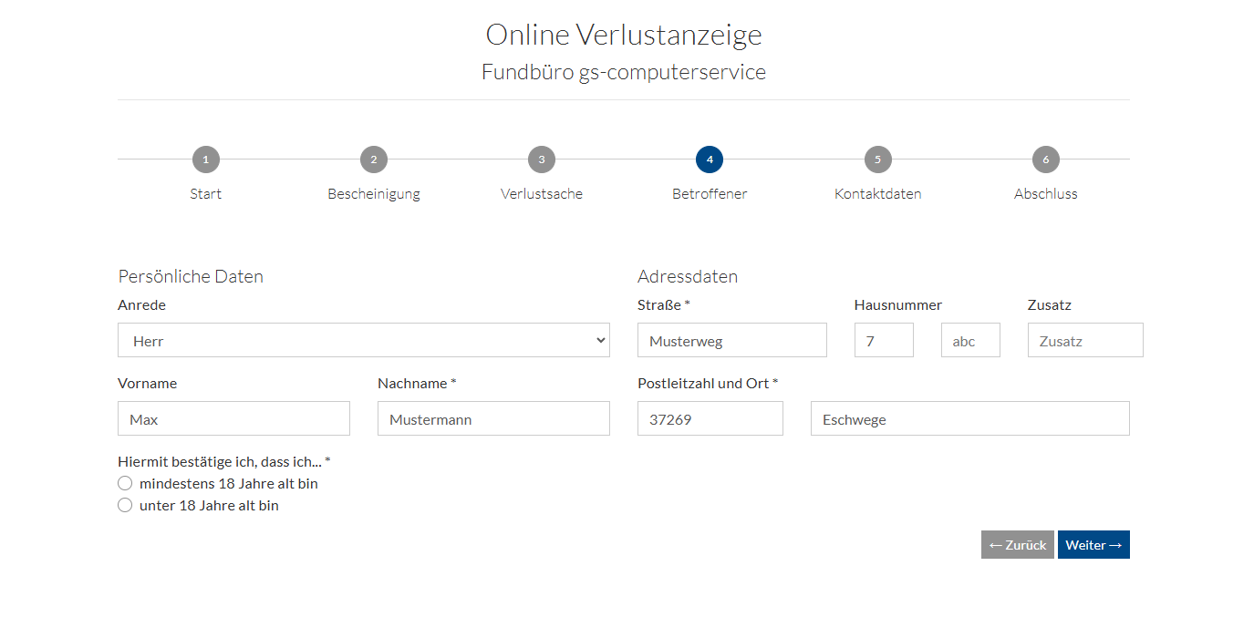Click step 6 Abschluss circle
1254x638 pixels.
click(x=1045, y=159)
